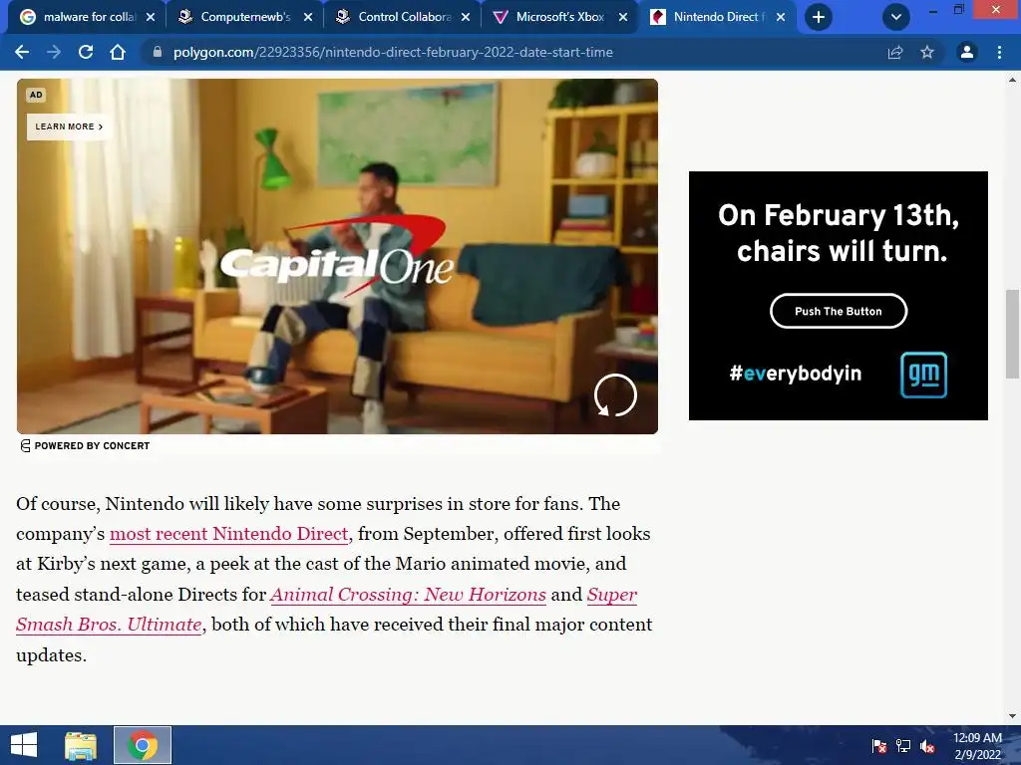This screenshot has width=1021, height=765.
Task: Close the Computernewb's tab
Action: point(308,17)
